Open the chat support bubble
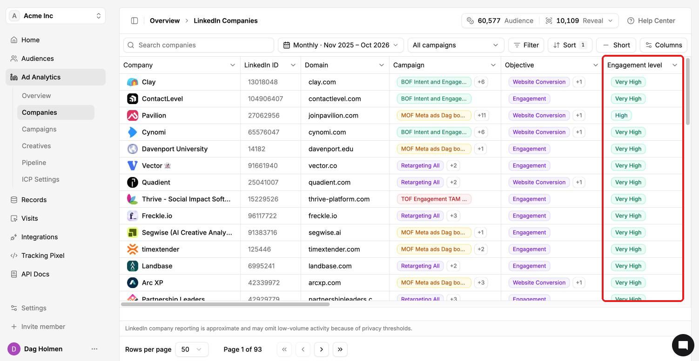Viewport: 699px width, 361px height. (683, 345)
